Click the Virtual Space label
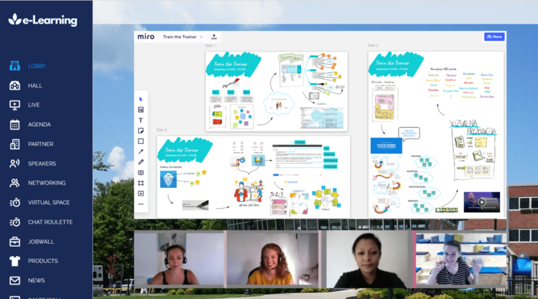The width and height of the screenshot is (538, 299). click(48, 203)
